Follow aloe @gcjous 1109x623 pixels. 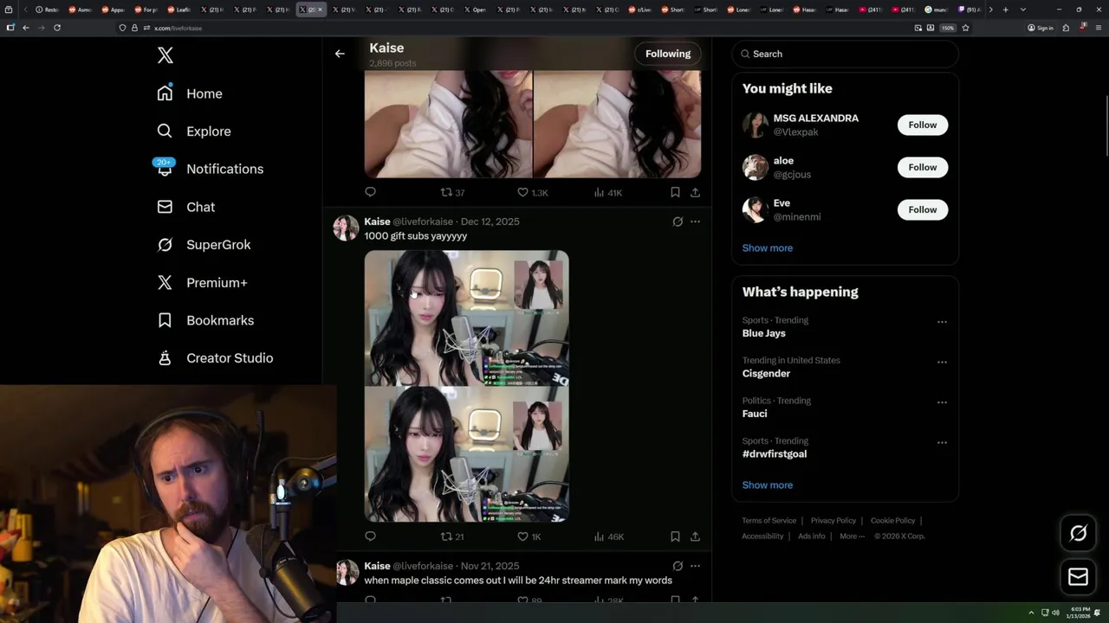tap(923, 167)
